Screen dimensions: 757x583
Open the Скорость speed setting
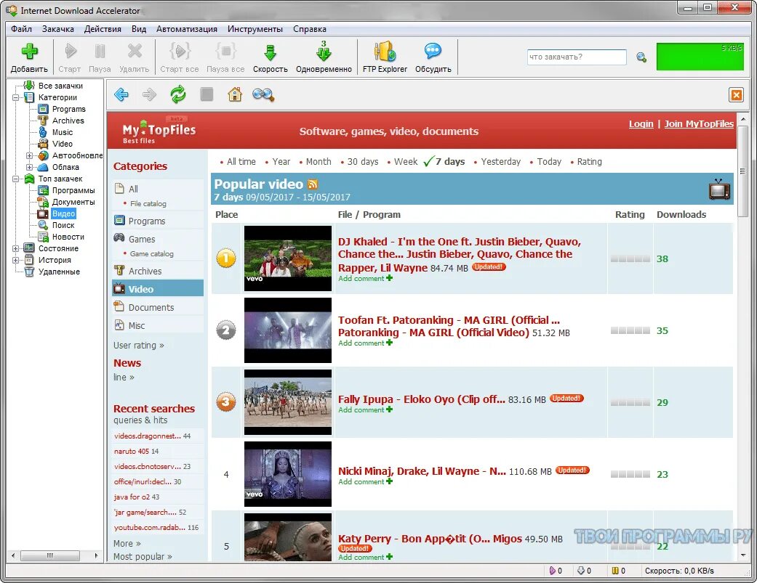point(271,58)
